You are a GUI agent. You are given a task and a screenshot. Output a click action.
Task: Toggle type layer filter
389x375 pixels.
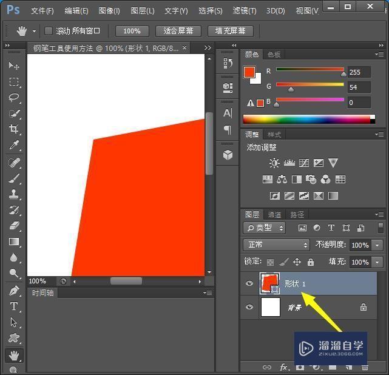pos(331,228)
